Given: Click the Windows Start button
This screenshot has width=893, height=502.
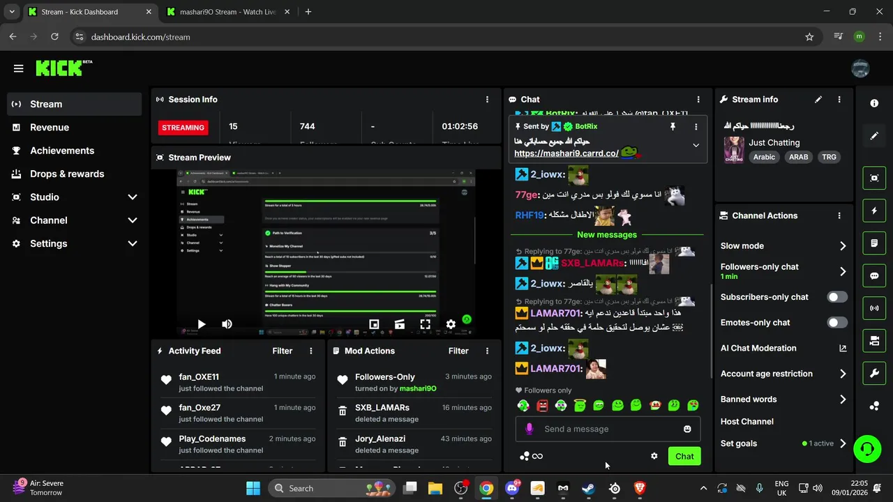Looking at the screenshot, I should click(253, 488).
